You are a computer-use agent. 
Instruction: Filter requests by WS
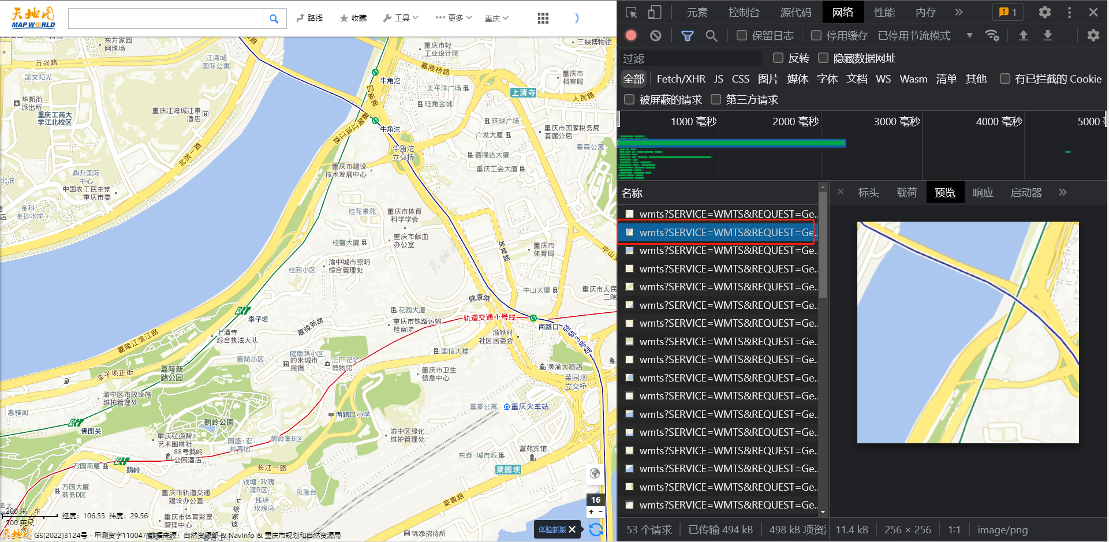(883, 79)
